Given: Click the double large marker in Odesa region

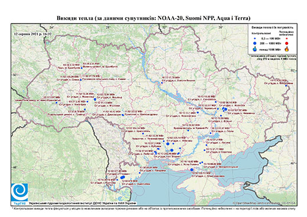Looking at the screenshot, I should 123,177.
